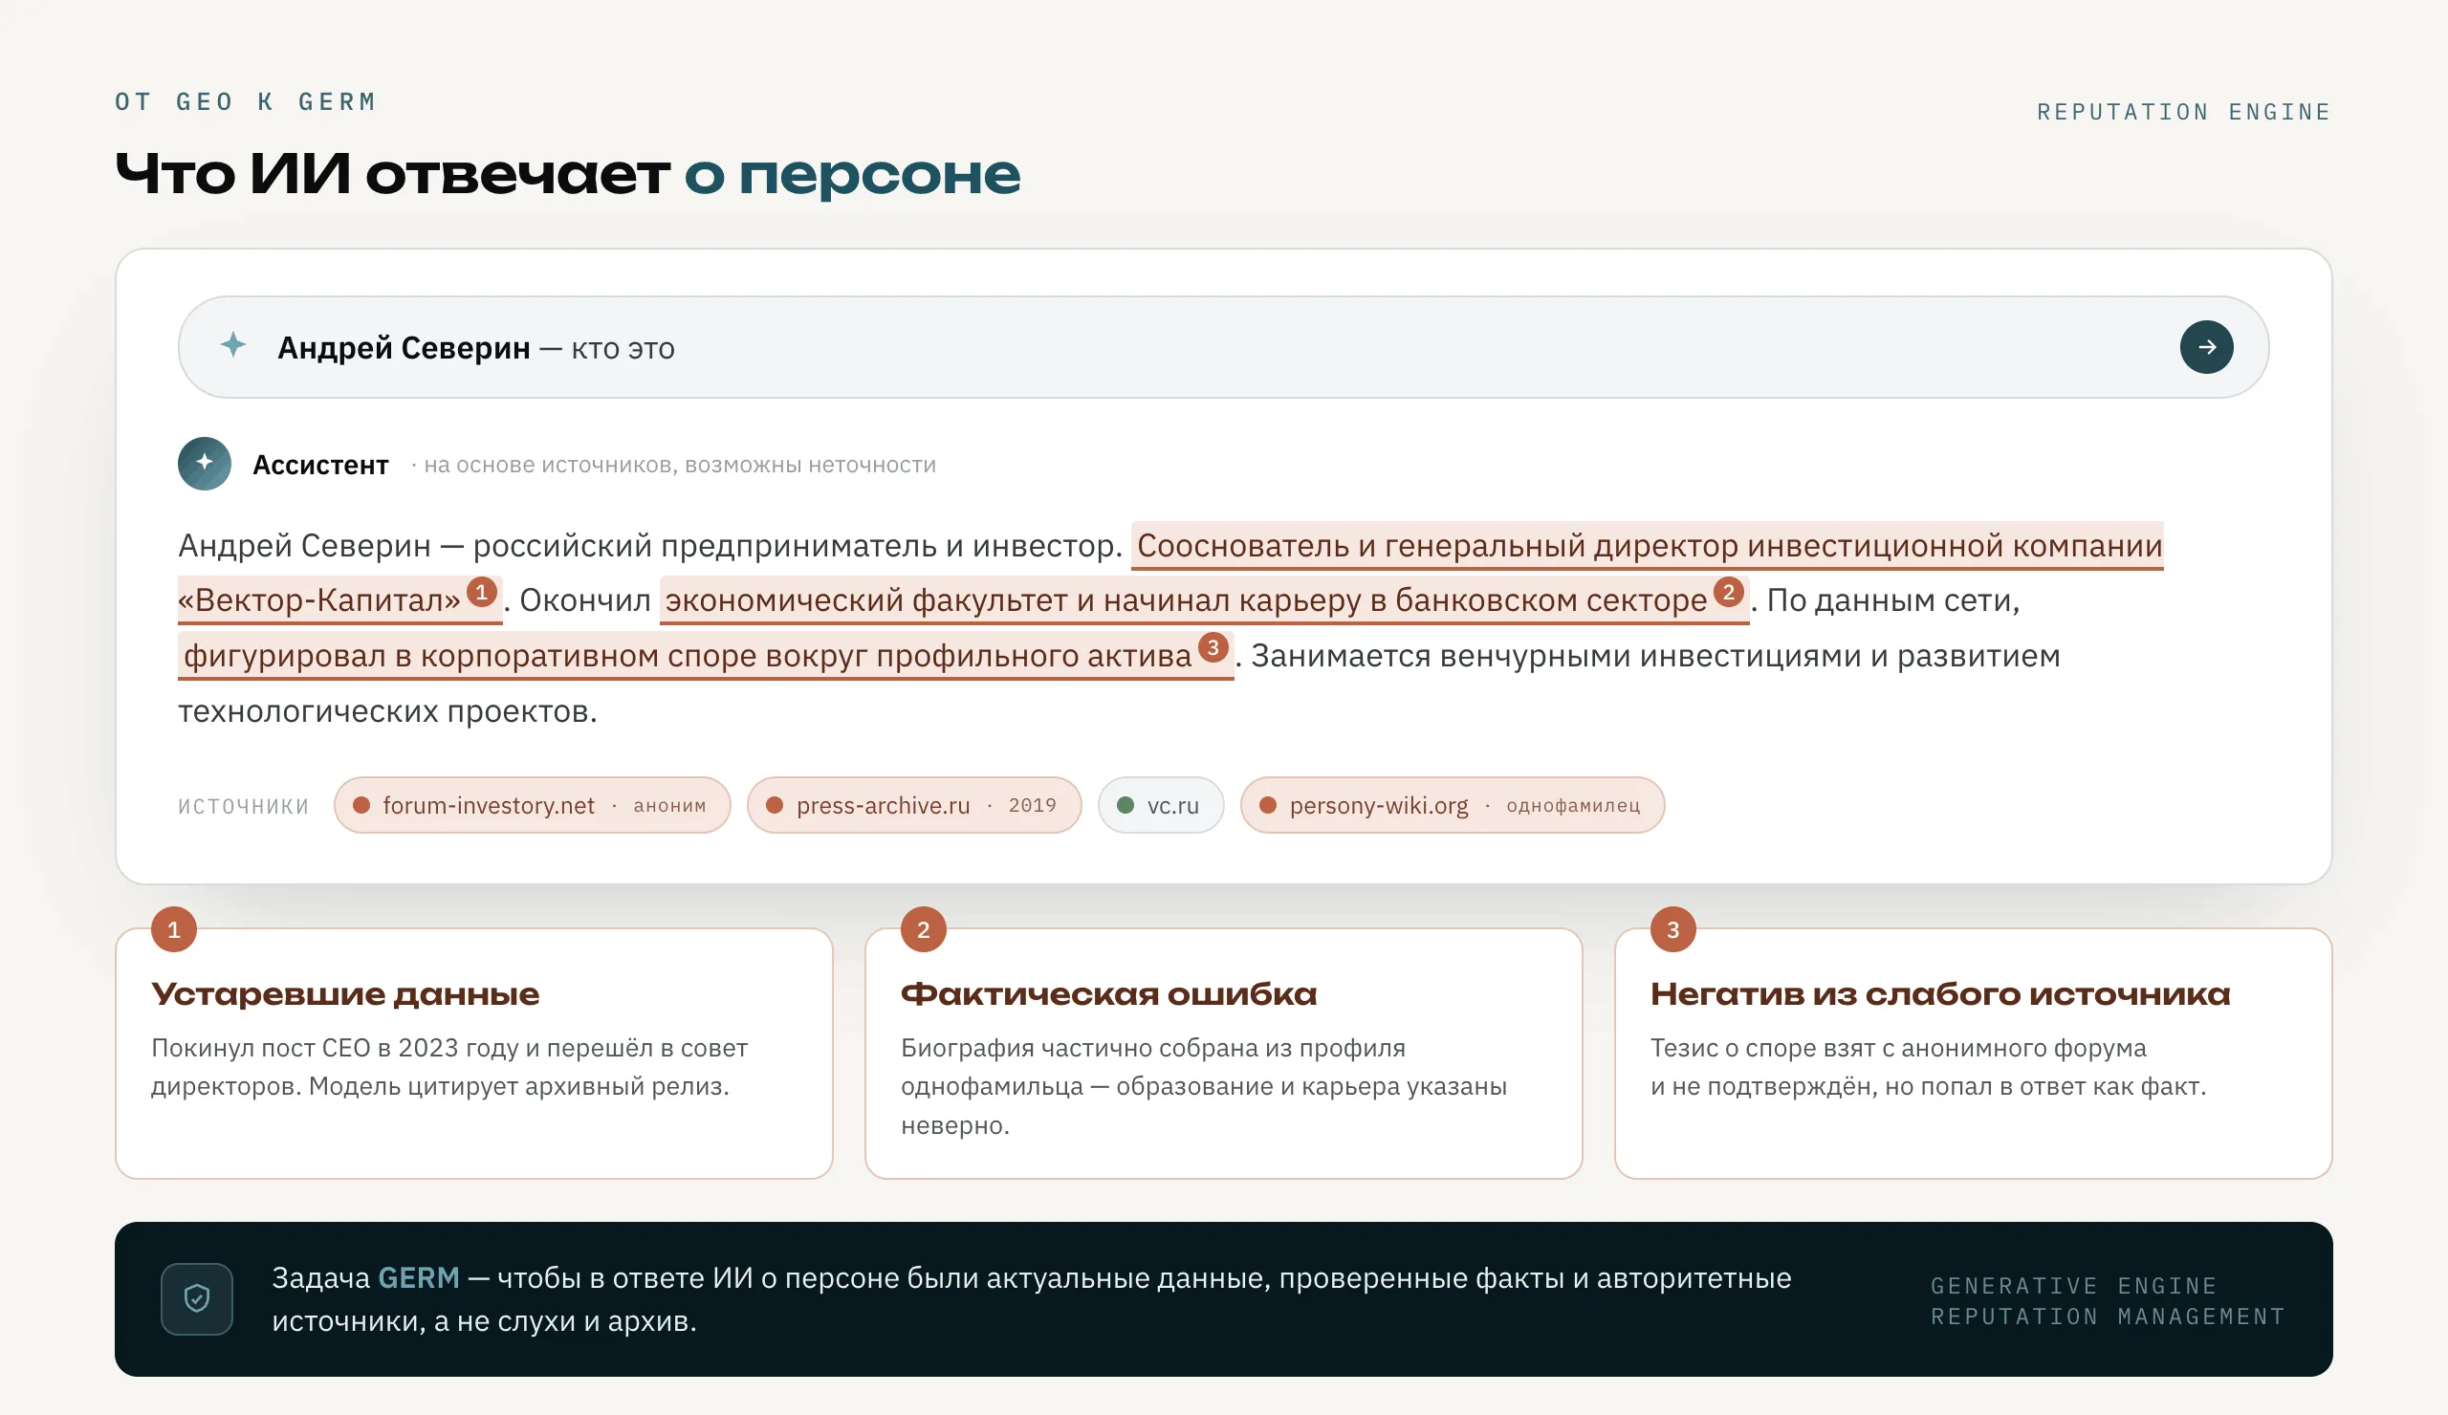2448x1415 pixels.
Task: Click red dot on press-archive.ru chip
Action: [776, 805]
